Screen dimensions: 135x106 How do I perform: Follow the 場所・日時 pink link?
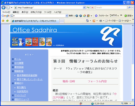click(x=69, y=81)
